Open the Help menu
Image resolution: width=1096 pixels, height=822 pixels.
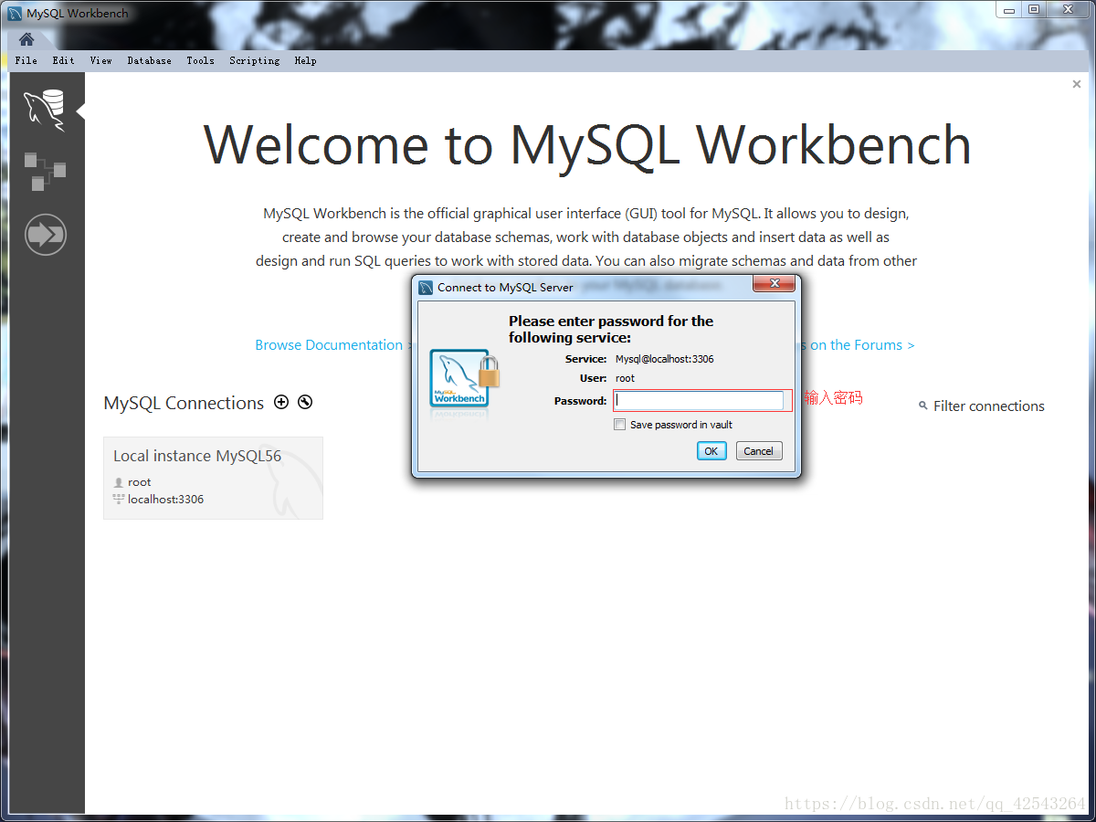[305, 60]
